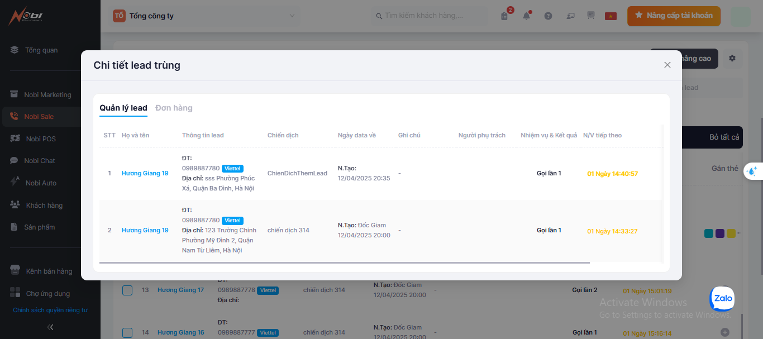Open the help question mark icon
The height and width of the screenshot is (339, 763).
(548, 16)
